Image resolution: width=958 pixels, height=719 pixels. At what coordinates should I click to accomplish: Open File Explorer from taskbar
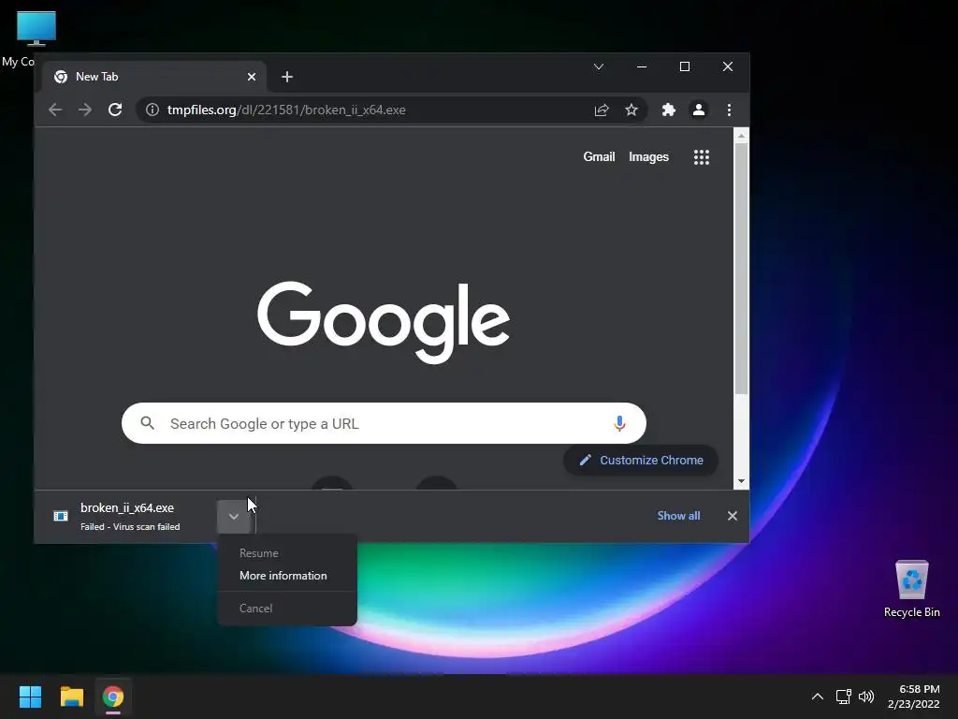71,697
